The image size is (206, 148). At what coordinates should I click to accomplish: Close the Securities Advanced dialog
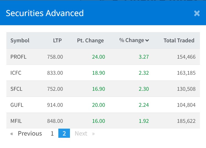[x=197, y=13]
